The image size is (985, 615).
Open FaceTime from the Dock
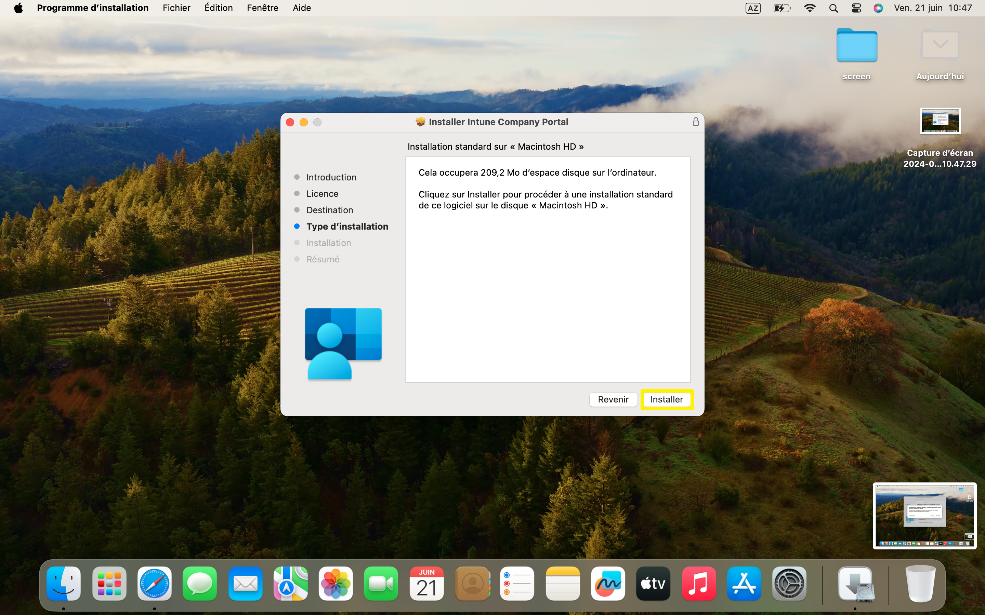[381, 583]
